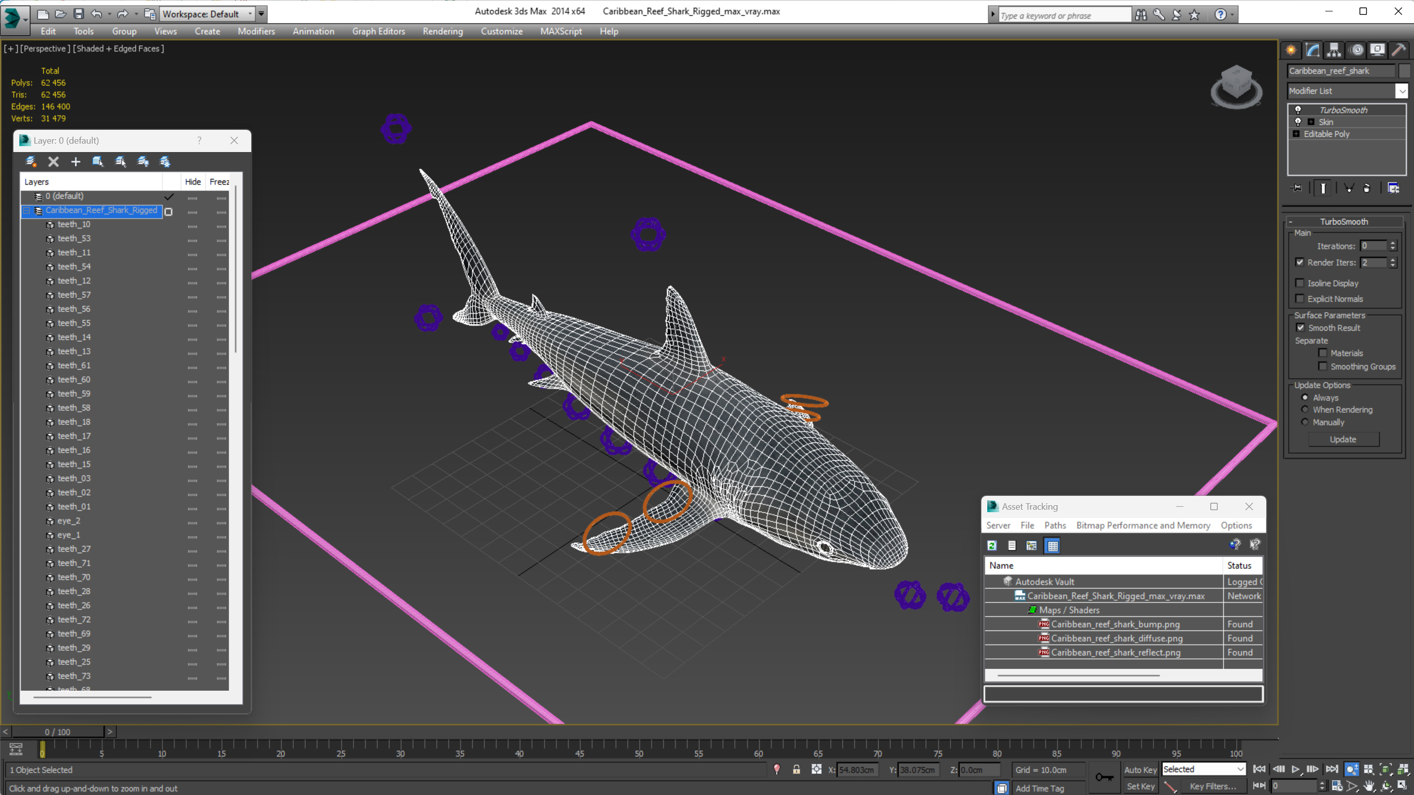Enable Separate by Smoothing Groups checkbox
This screenshot has height=795, width=1414.
[1323, 366]
